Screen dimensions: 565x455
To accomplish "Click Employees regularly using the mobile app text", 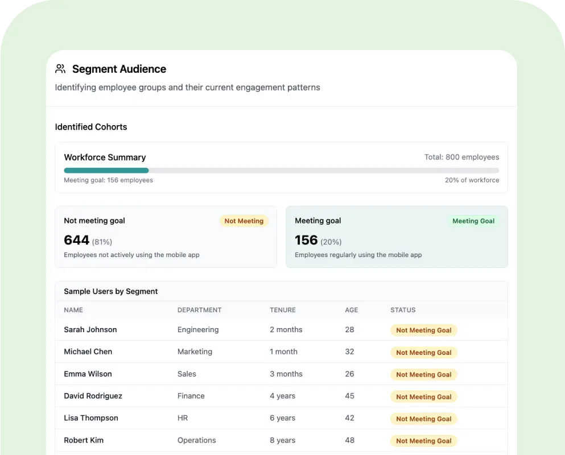I will point(358,255).
